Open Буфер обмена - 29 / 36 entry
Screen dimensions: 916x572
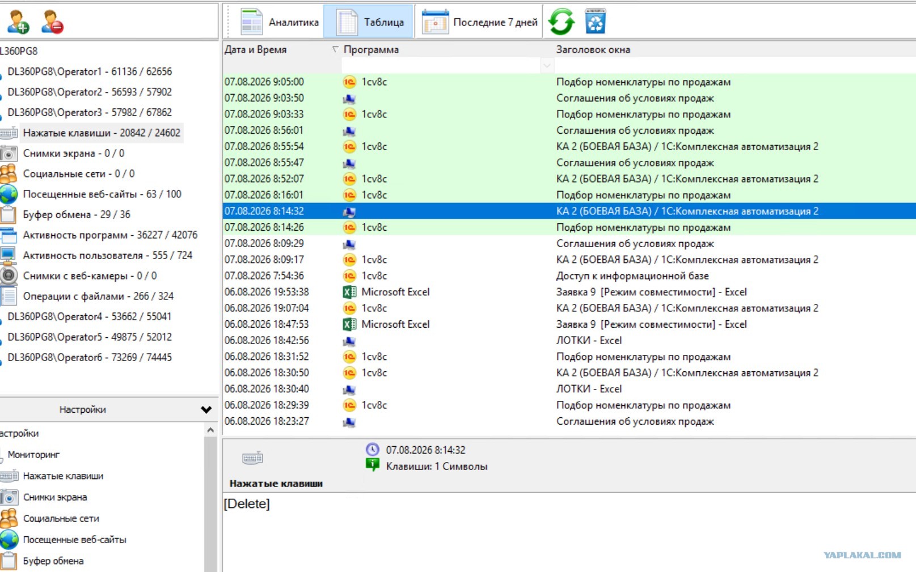click(x=77, y=214)
